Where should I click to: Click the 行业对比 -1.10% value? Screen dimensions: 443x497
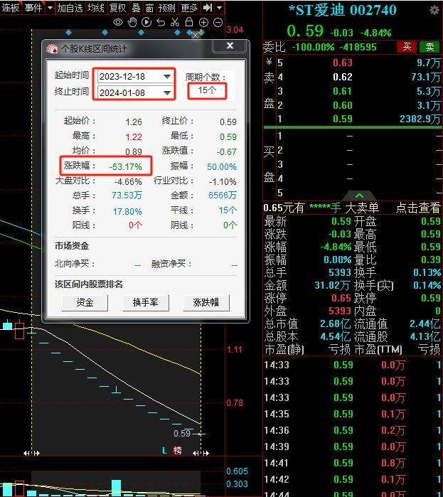(x=223, y=181)
